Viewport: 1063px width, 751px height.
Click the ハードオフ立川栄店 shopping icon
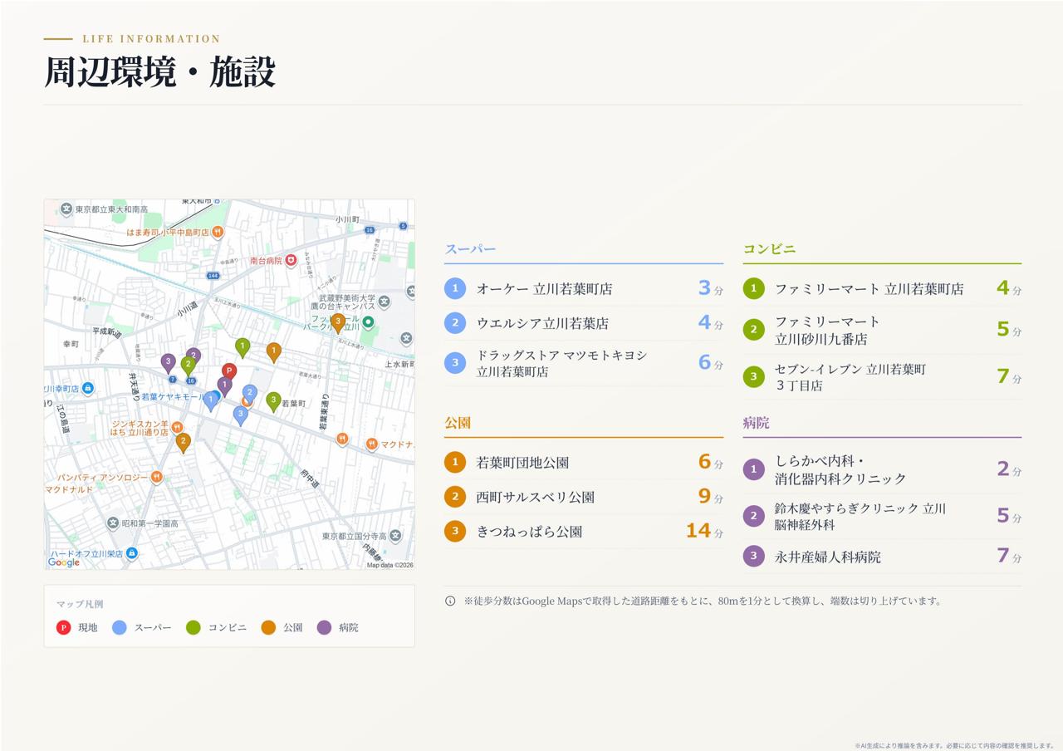[x=131, y=553]
